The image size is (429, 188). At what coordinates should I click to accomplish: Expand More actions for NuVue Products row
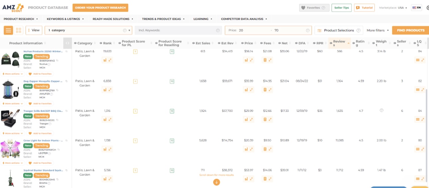point(13,74)
